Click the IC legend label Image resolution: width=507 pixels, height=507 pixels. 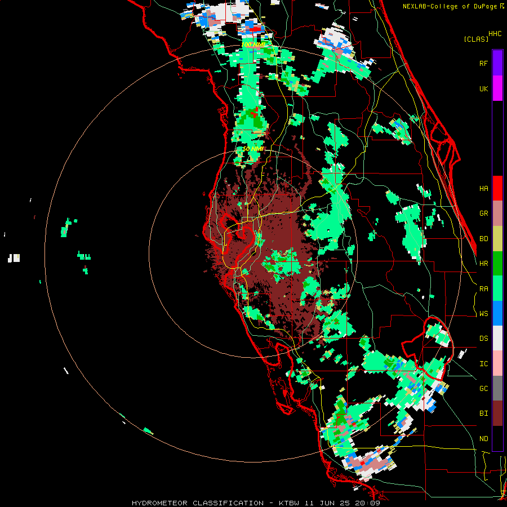click(484, 364)
